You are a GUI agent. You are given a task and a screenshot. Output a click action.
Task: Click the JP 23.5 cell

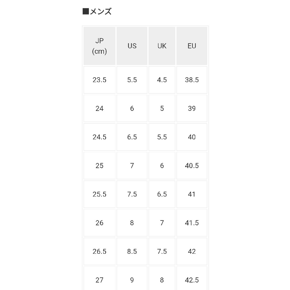point(100,80)
